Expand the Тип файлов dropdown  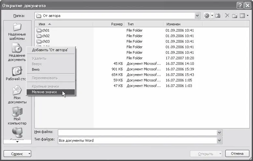(x=220, y=140)
